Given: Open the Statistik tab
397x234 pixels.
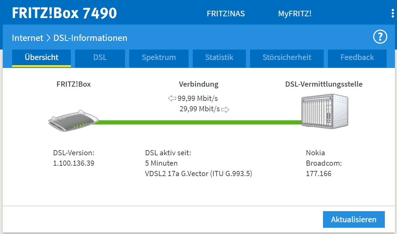Looking at the screenshot, I should (219, 58).
